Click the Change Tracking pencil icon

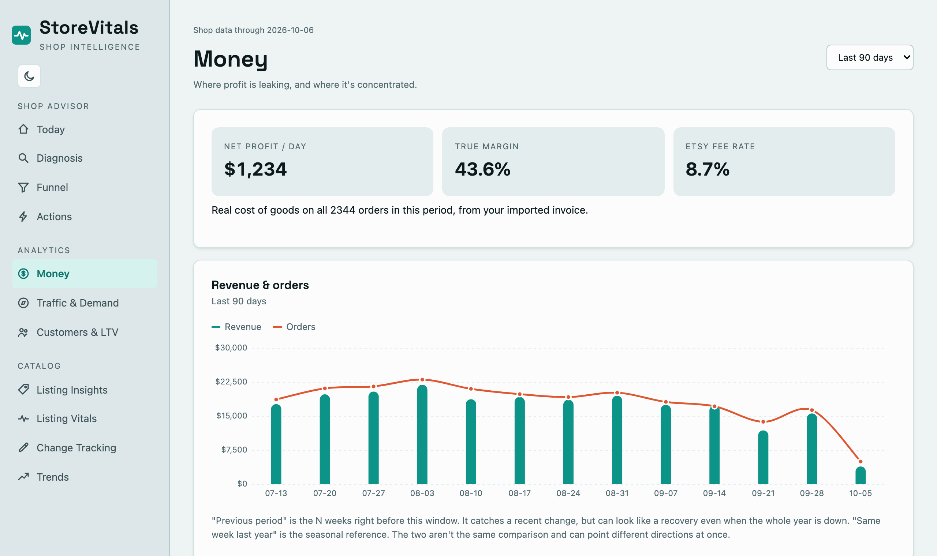point(23,448)
